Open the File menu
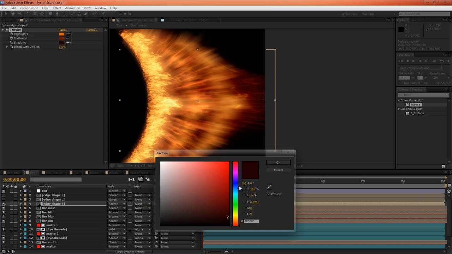This screenshot has width=452, height=254. coord(4,8)
